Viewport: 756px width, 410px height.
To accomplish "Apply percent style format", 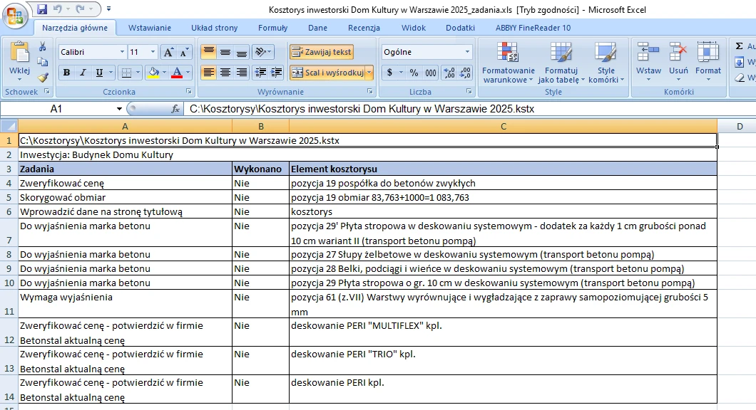I will tap(414, 73).
